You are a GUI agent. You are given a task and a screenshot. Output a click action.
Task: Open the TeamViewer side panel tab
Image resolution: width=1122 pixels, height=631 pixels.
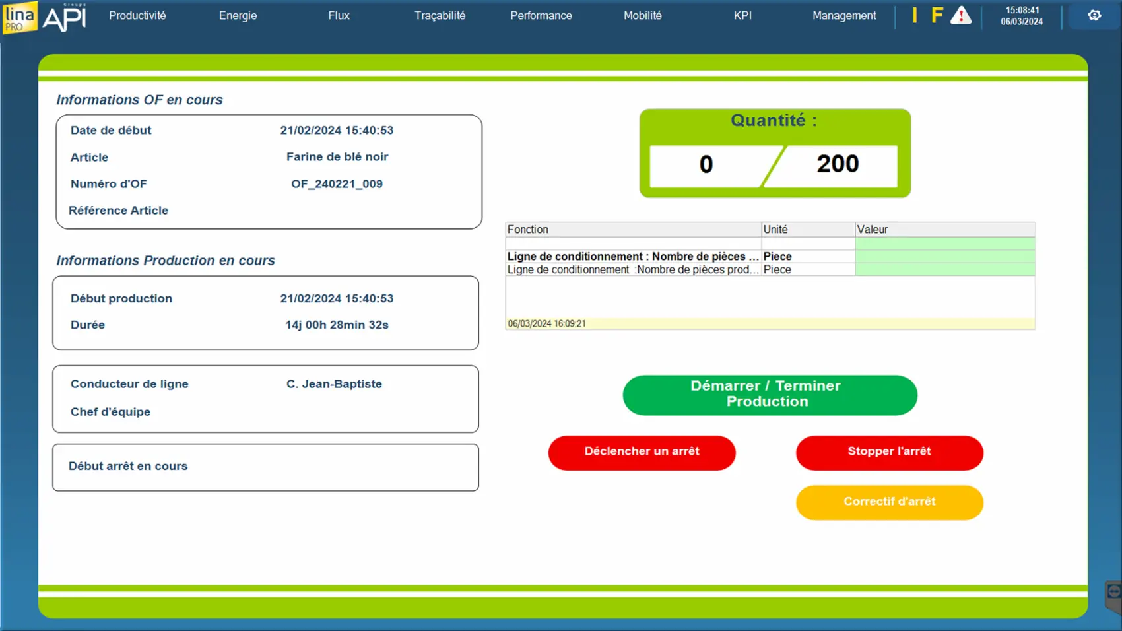pyautogui.click(x=1113, y=593)
